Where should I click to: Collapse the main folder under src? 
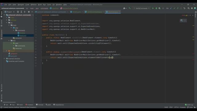(9, 25)
